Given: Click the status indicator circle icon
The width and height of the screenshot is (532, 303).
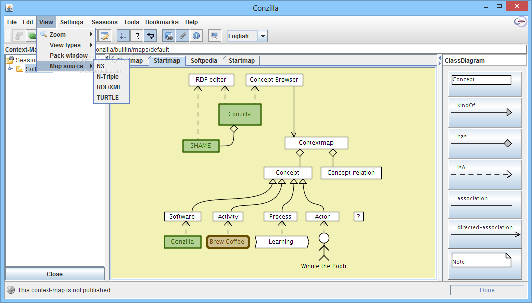Looking at the screenshot, I should pyautogui.click(x=11, y=290).
